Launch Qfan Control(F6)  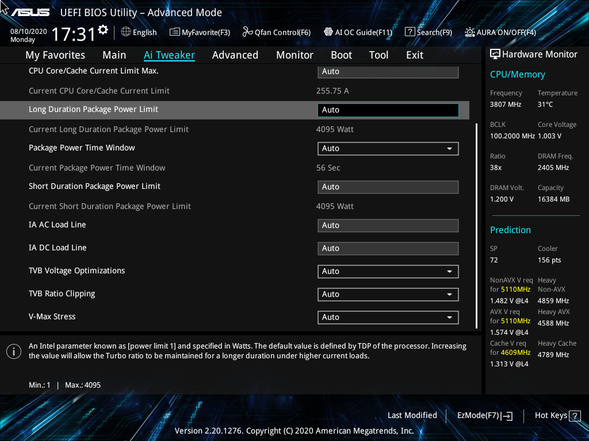tap(277, 32)
